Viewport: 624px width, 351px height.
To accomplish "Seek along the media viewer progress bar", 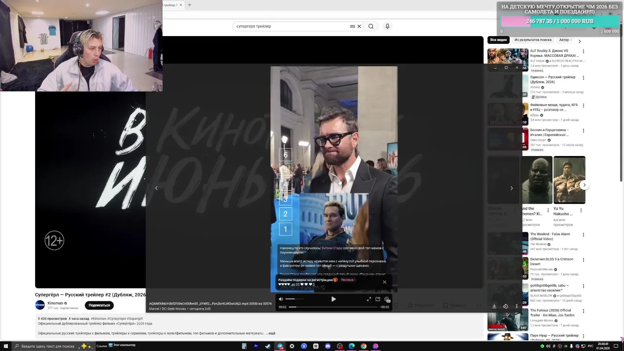I will click(333, 307).
